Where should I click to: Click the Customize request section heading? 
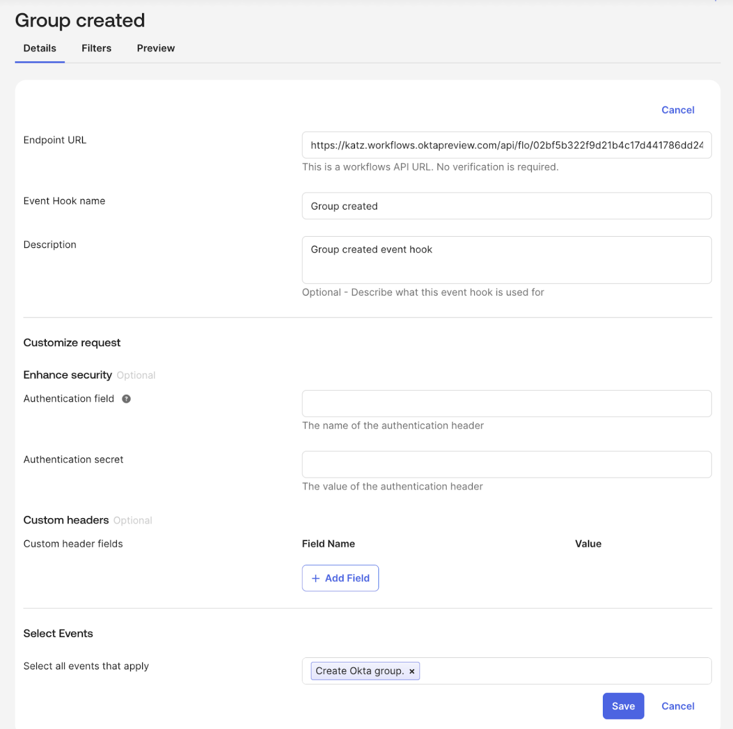[x=72, y=342]
